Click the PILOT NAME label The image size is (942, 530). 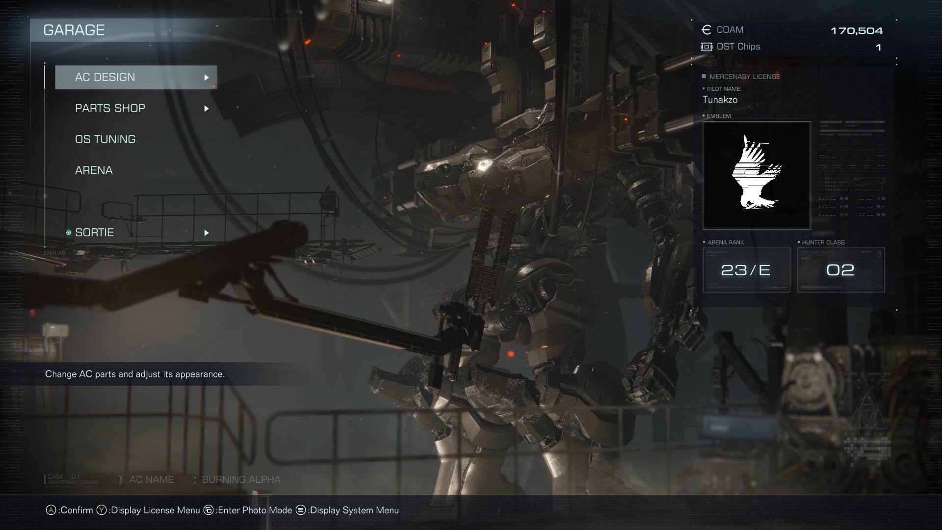tap(724, 89)
